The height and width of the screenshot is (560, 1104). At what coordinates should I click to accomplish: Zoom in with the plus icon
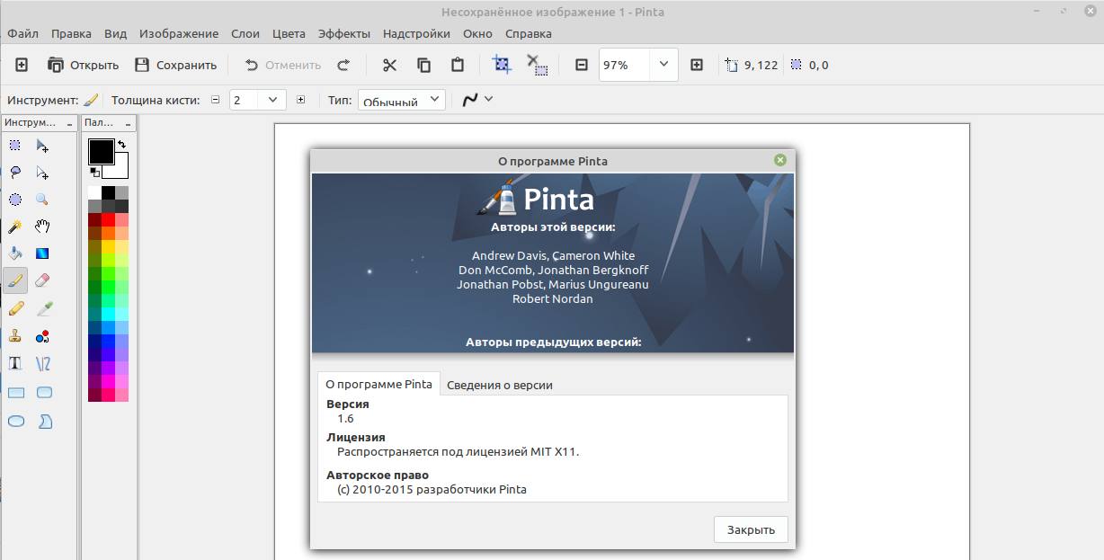coord(697,65)
